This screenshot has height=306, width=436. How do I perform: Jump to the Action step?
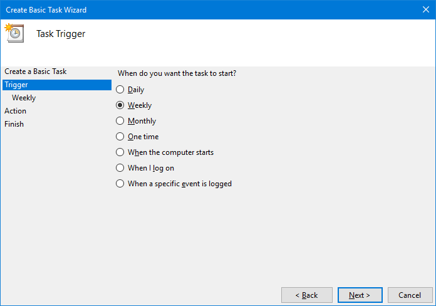[x=15, y=111]
